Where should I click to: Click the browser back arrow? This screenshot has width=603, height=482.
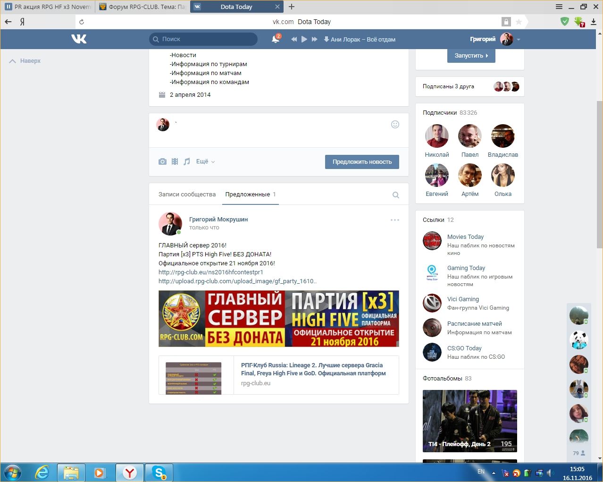[x=8, y=22]
